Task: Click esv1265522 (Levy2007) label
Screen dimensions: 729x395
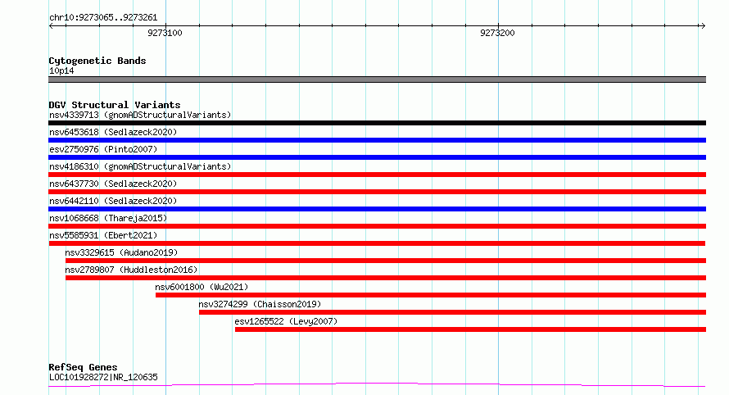Action: [x=286, y=321]
